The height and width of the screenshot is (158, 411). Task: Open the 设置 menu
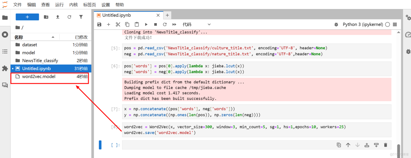coord(106,5)
